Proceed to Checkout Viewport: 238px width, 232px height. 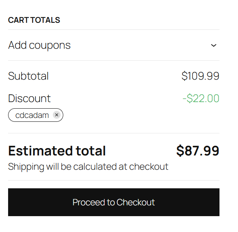coord(113,202)
